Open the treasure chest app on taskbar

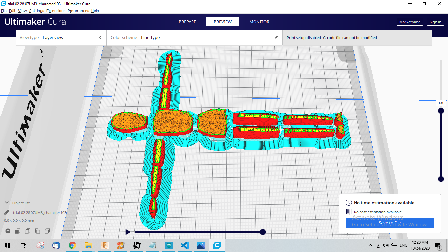(x=121, y=245)
